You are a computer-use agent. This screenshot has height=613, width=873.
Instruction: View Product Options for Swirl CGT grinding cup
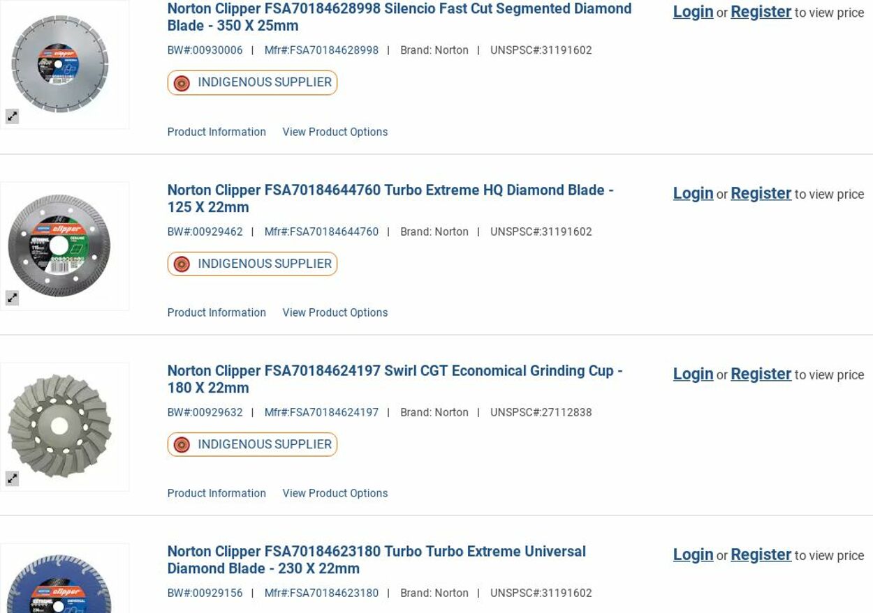point(335,493)
